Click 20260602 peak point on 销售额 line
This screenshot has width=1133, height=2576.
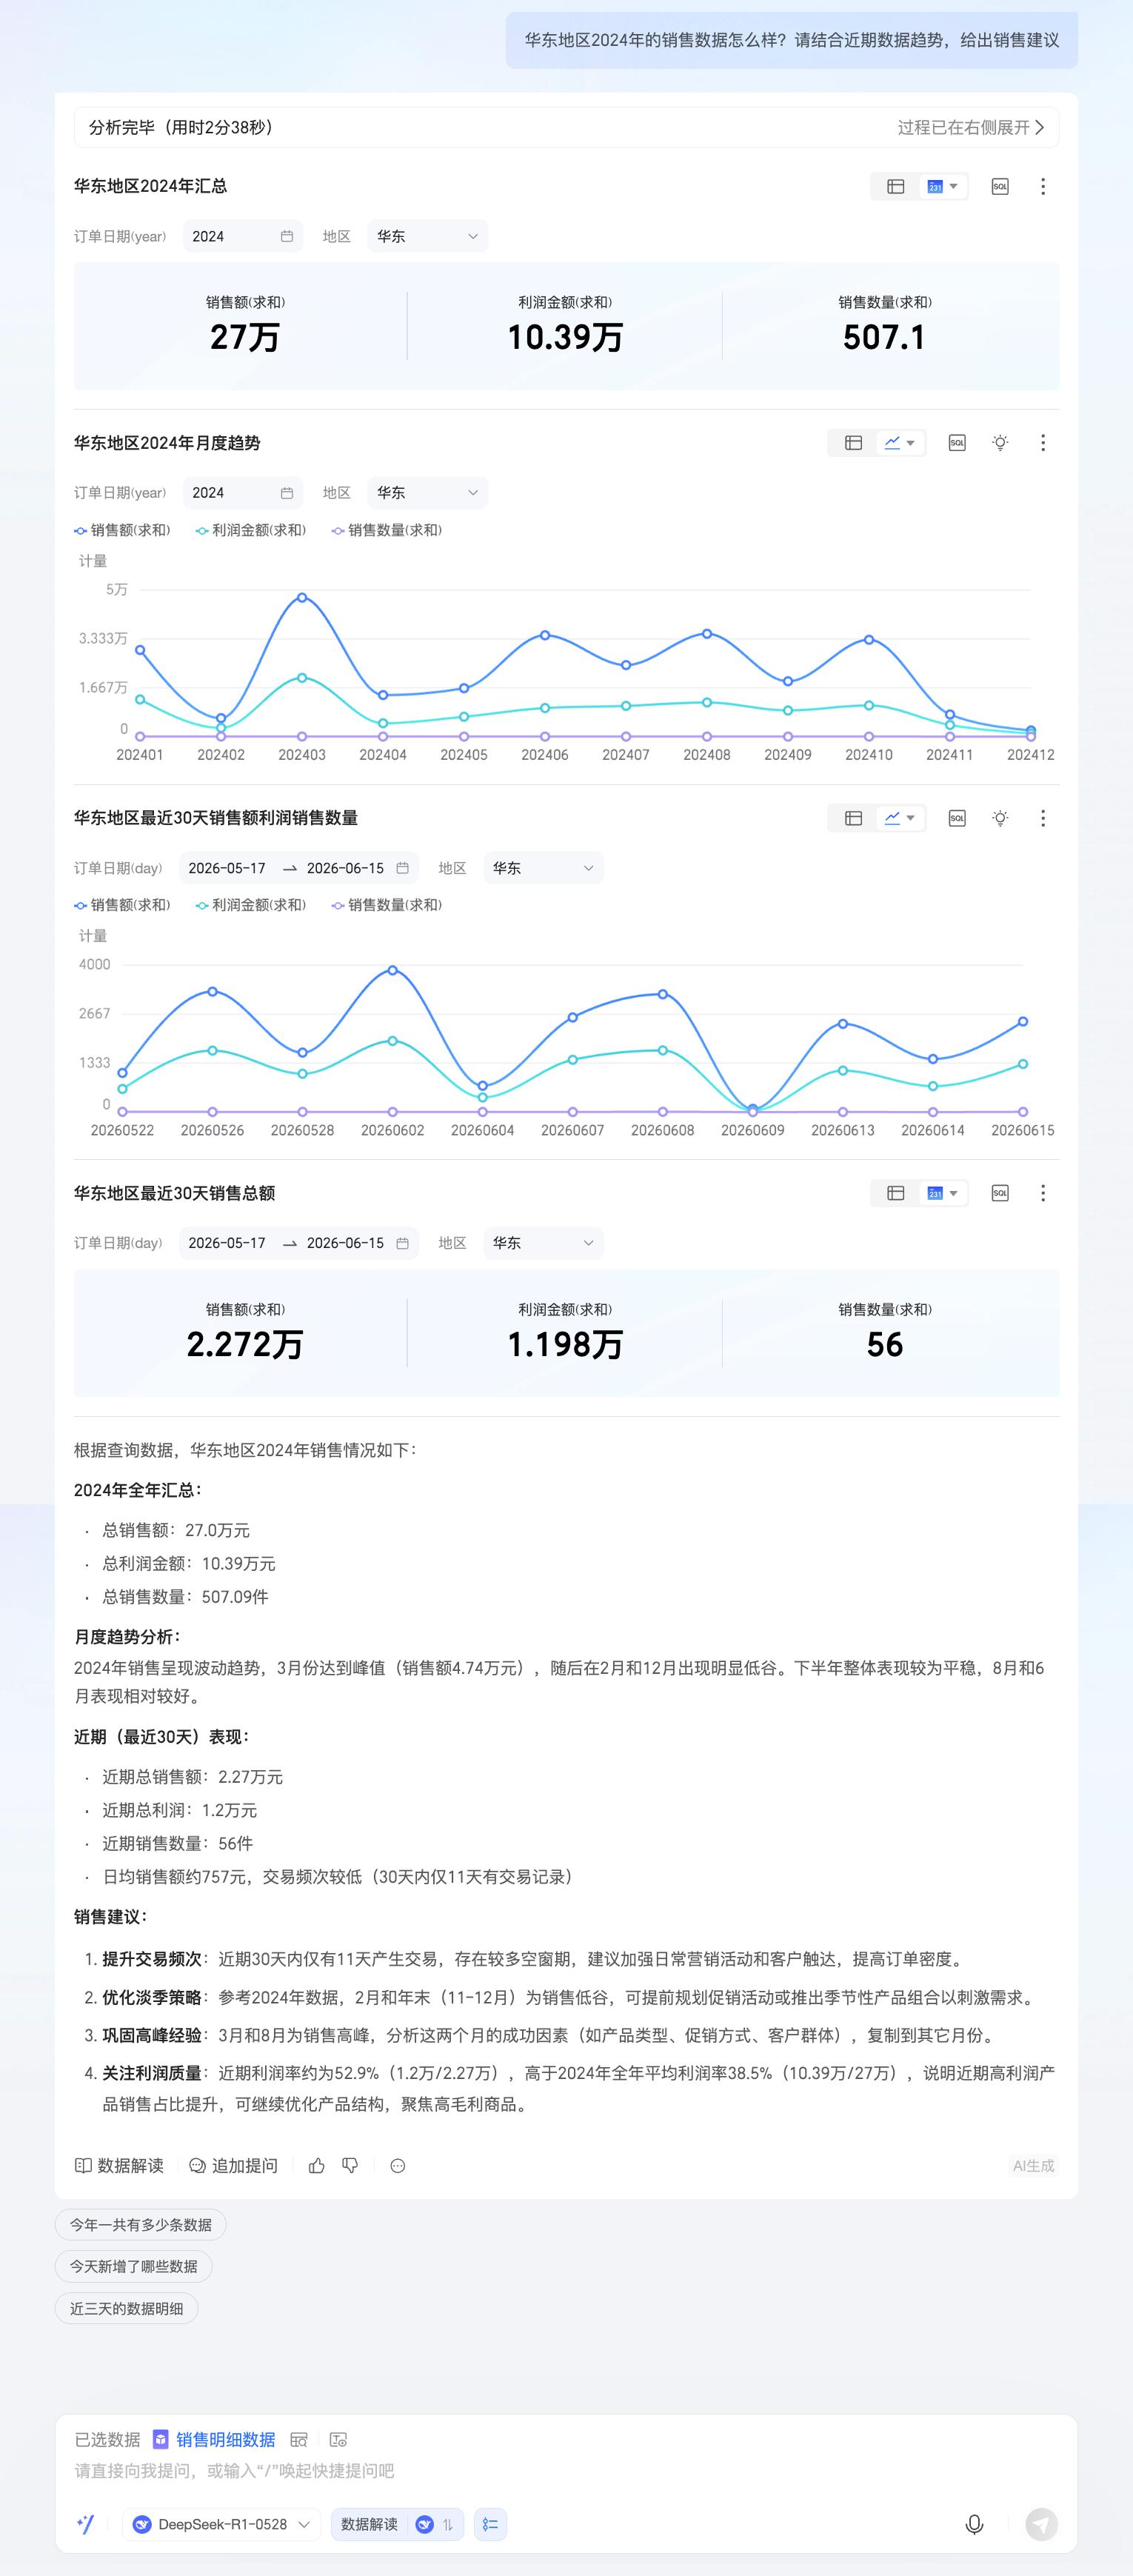(x=393, y=970)
